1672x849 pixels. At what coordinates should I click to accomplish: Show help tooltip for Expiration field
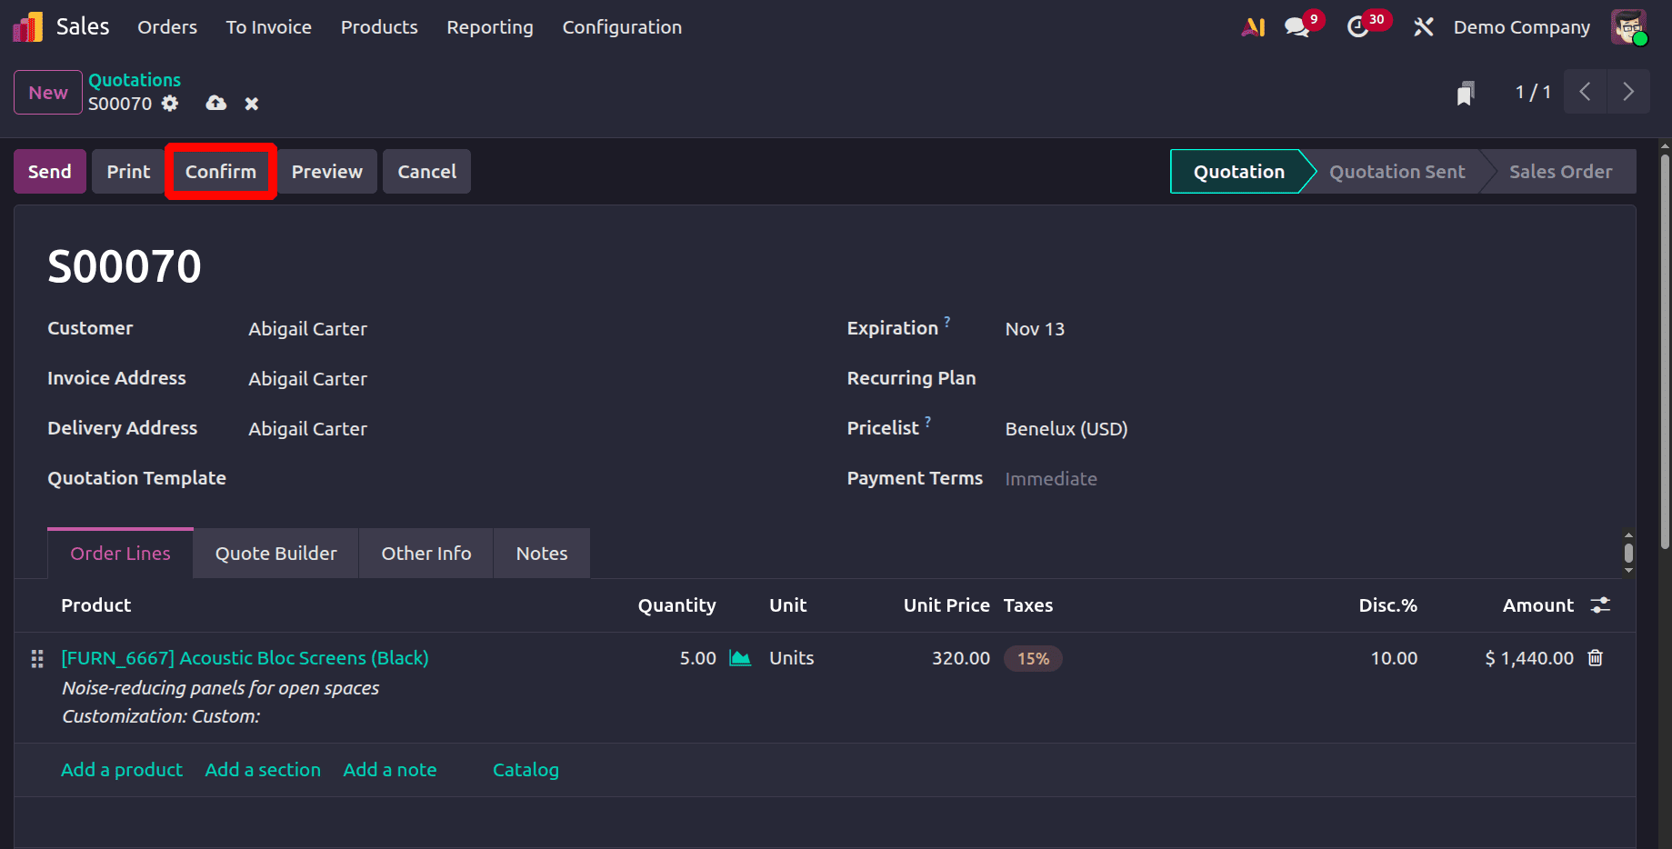click(947, 322)
